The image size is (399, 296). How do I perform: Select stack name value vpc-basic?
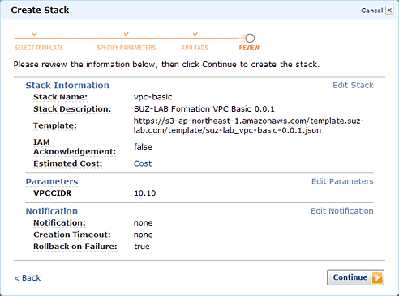click(153, 97)
